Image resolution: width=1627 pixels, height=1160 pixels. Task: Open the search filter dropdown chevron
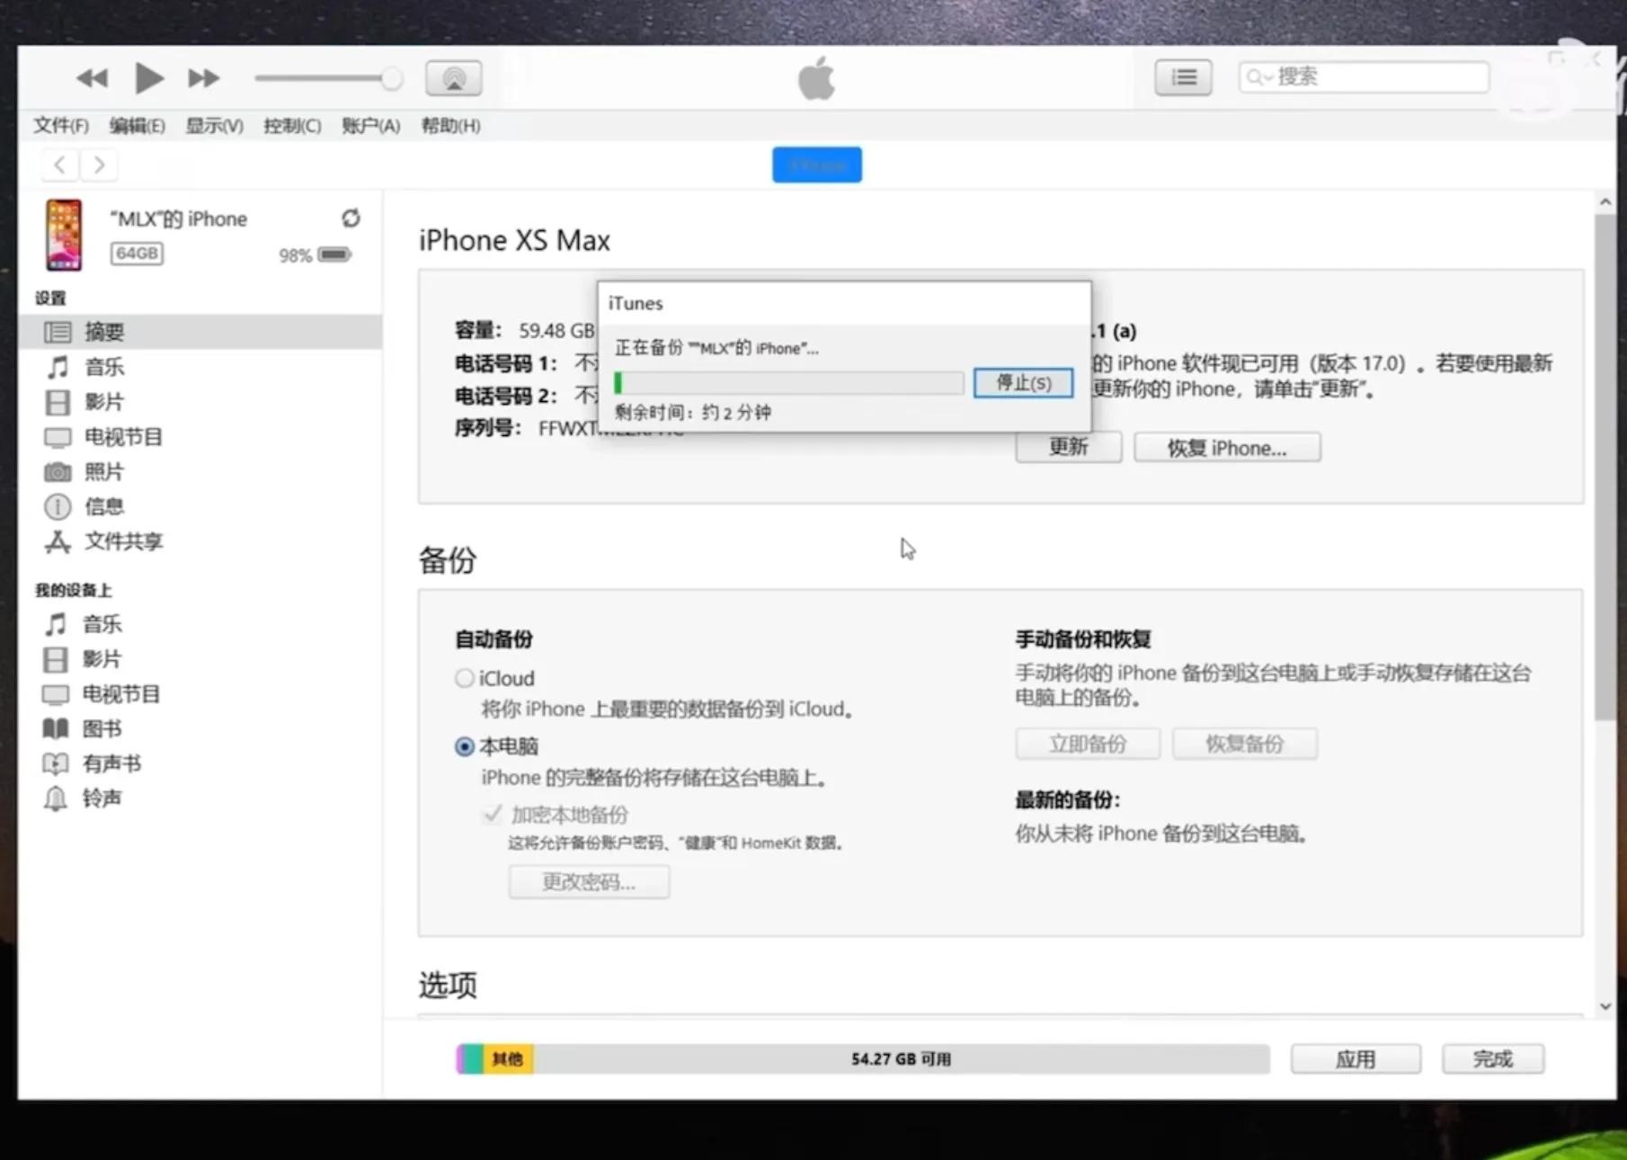[1267, 77]
